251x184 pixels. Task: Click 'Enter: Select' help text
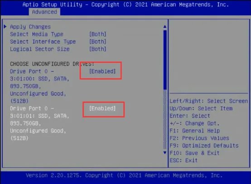[190, 116]
